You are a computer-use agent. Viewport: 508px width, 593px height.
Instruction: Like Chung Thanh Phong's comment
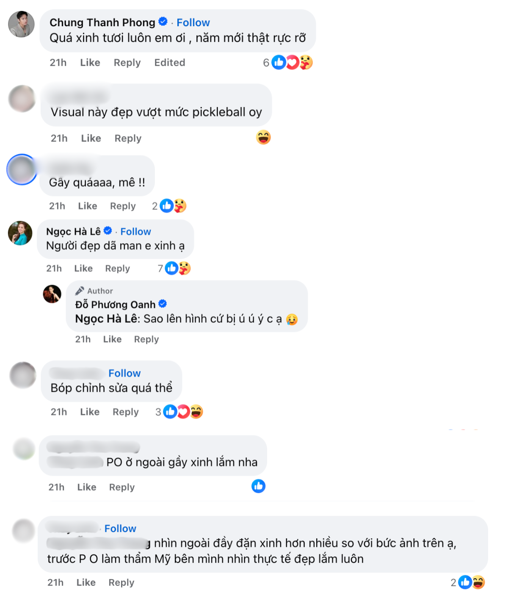click(x=90, y=63)
